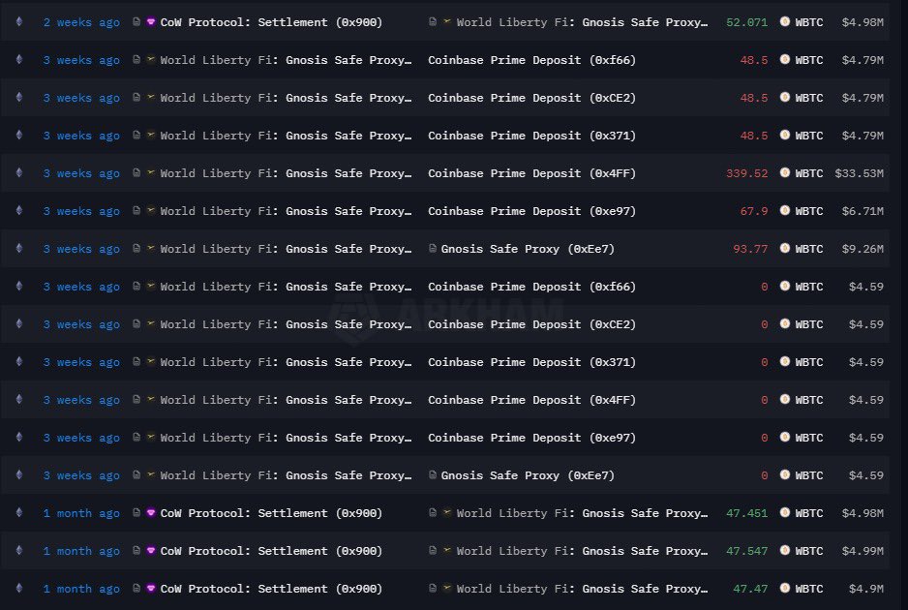Screen dimensions: 908x610
Task: Click the 339.52 amount value
Action: point(746,173)
